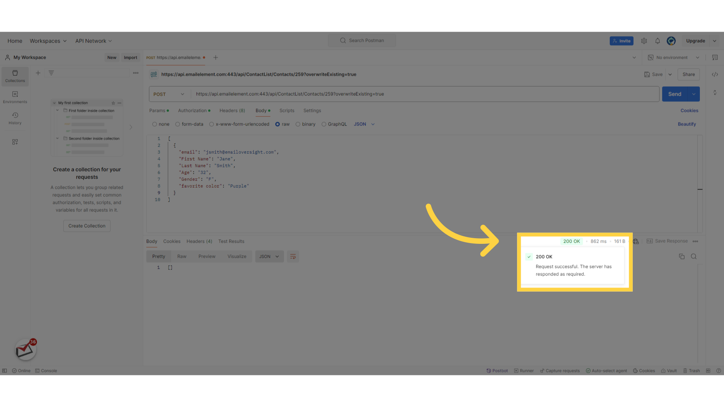Search within the response body
The height and width of the screenshot is (407, 724).
click(694, 257)
